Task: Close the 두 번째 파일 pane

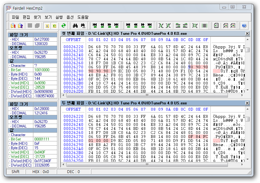Action: tap(247, 103)
